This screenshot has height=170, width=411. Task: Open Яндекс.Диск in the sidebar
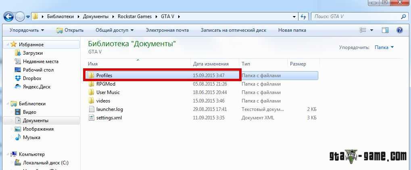tap(36, 86)
